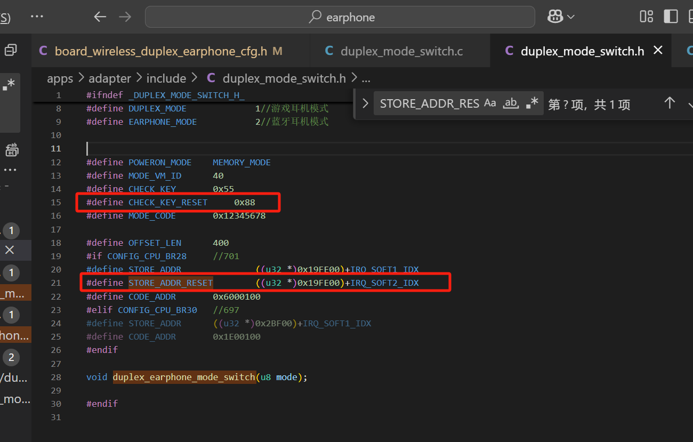
Task: Open the restored editors icon in sidebar
Action: click(x=11, y=50)
